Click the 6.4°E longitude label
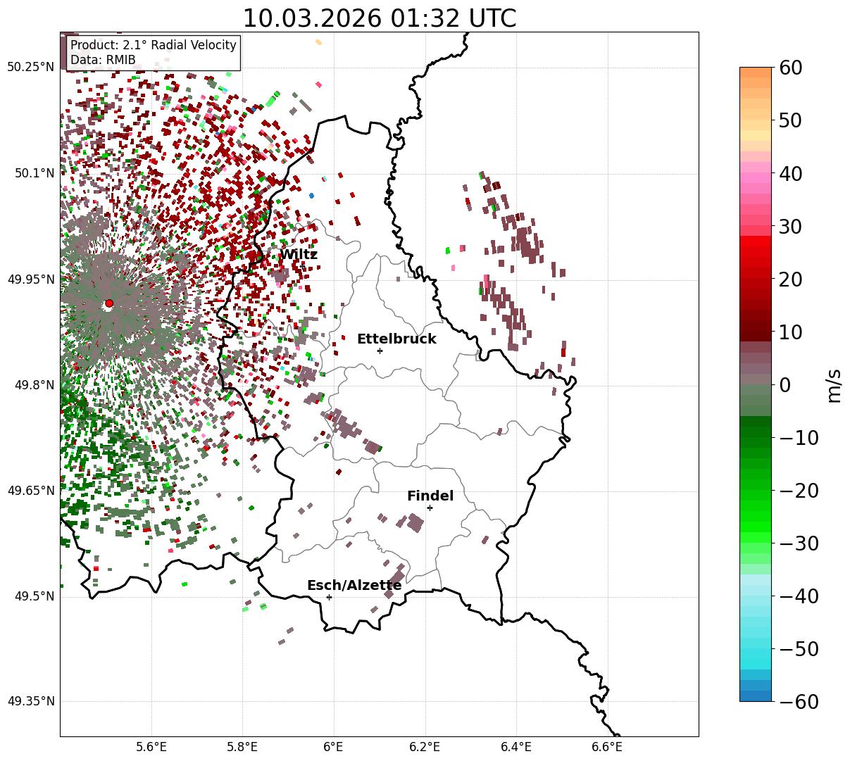This screenshot has width=850, height=761. pyautogui.click(x=516, y=747)
